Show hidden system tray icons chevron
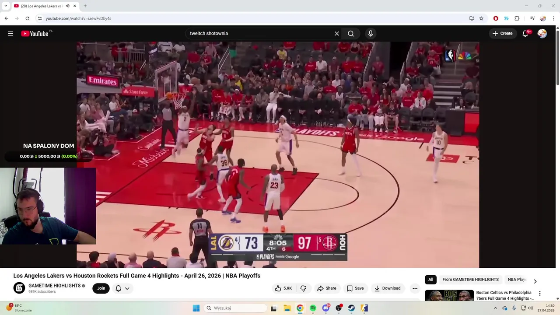This screenshot has height=315, width=560. tap(495, 308)
